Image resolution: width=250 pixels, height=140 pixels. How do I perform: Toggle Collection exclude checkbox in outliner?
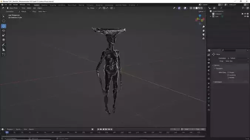[x=243, y=14]
